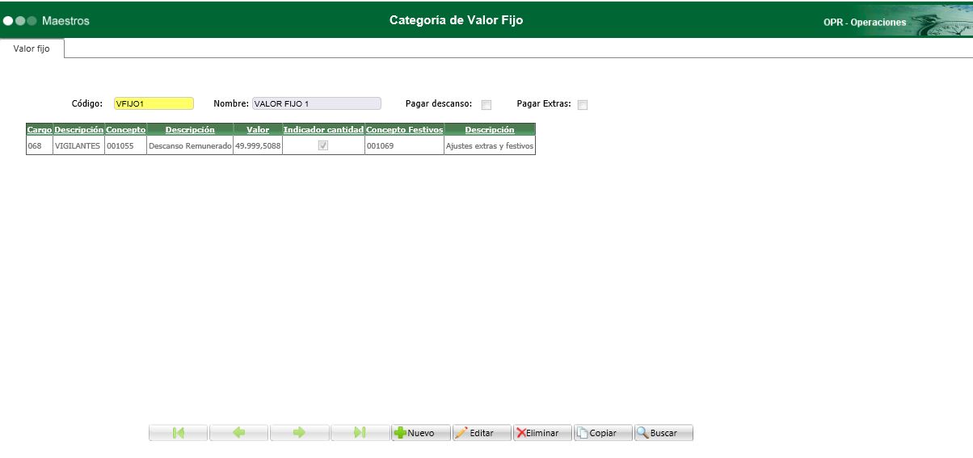The height and width of the screenshot is (458, 973).
Task: Click the Ajustes extras y festivos cell
Action: pyautogui.click(x=490, y=145)
